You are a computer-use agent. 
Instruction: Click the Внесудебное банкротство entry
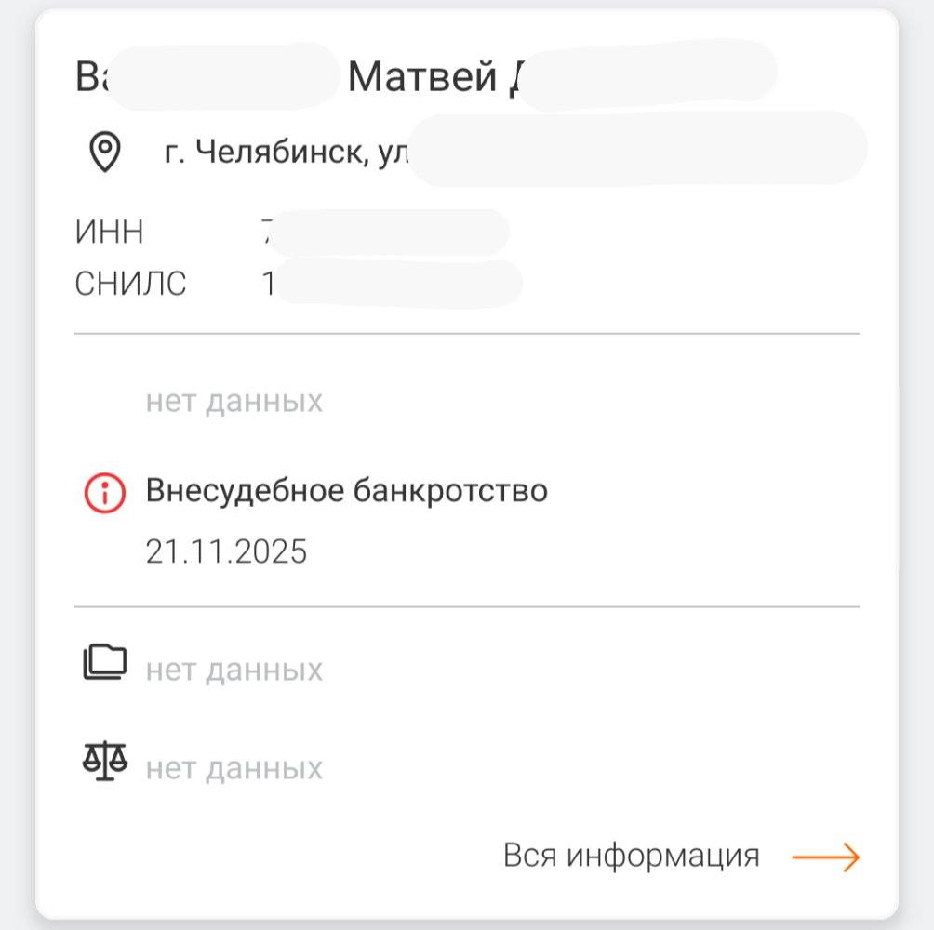pyautogui.click(x=348, y=490)
